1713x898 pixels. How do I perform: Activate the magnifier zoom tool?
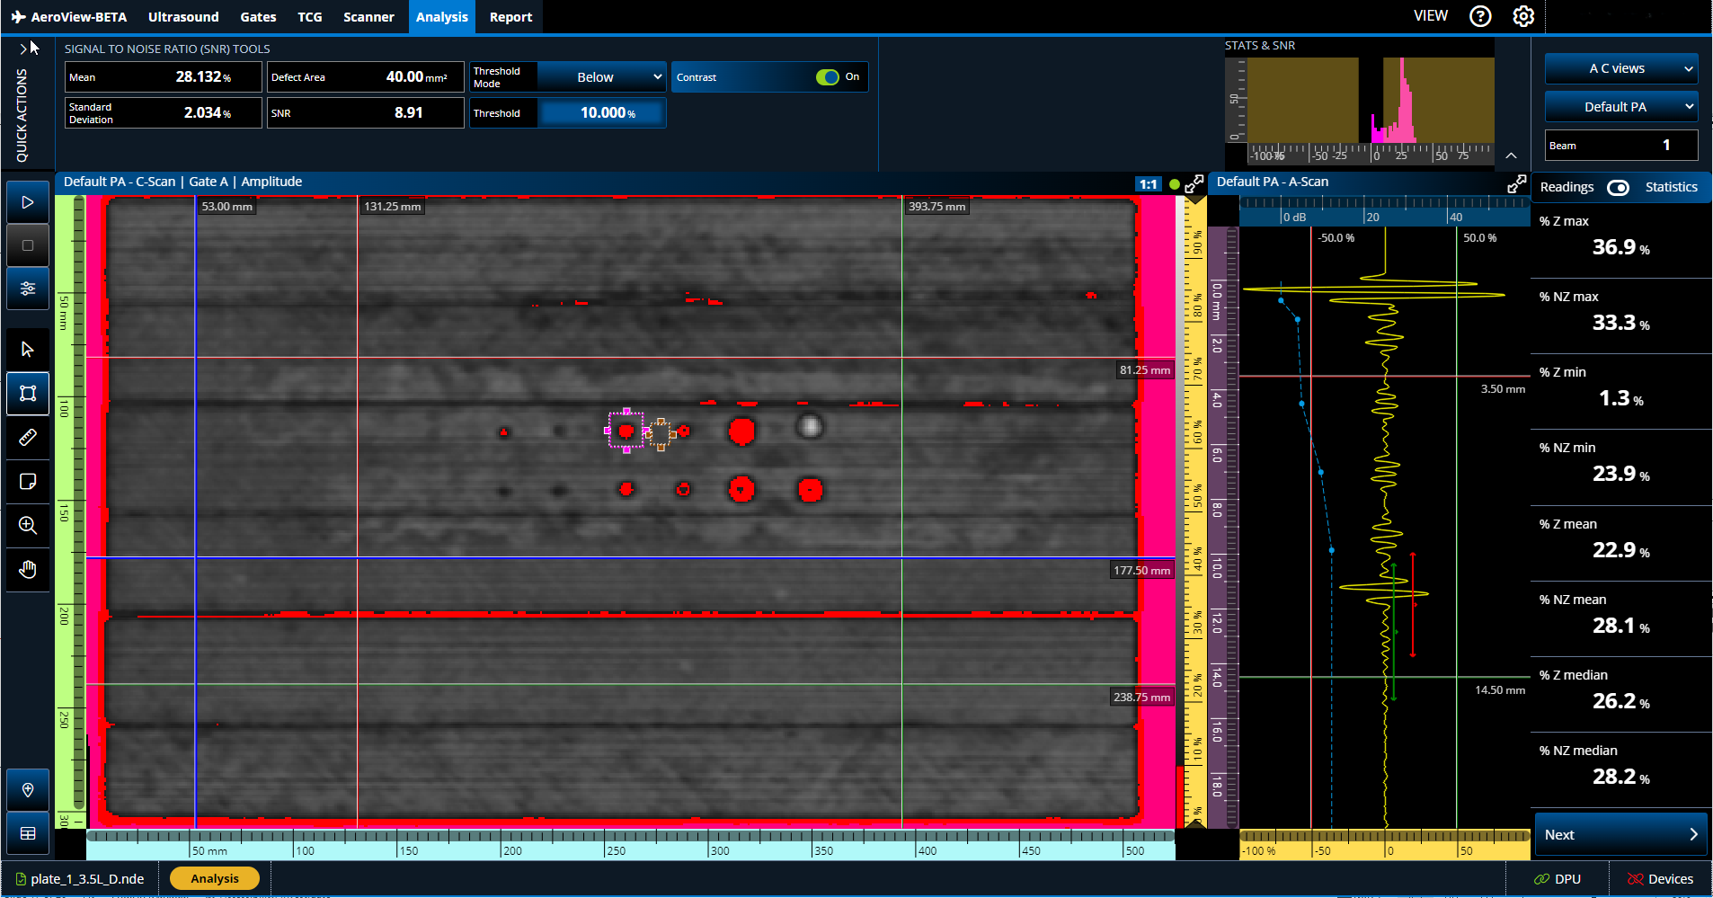pyautogui.click(x=28, y=525)
